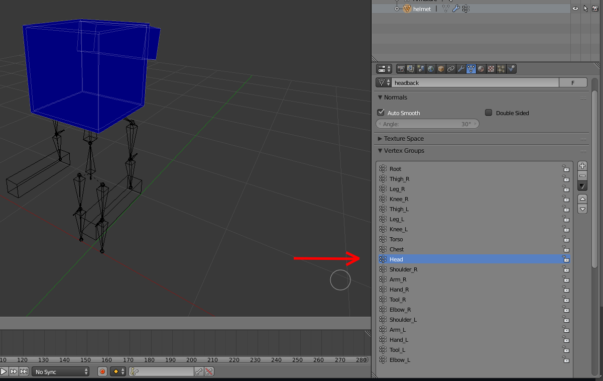Click helmet's modifier wrench icon in outliner

click(x=456, y=9)
